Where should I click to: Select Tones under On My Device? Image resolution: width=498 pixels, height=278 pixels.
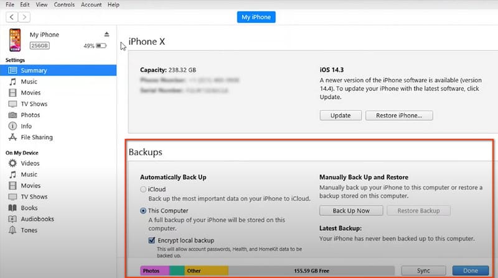point(29,231)
